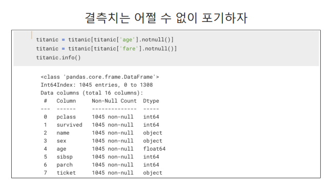
Task: Click the first titanic assignment line
Action: point(105,39)
